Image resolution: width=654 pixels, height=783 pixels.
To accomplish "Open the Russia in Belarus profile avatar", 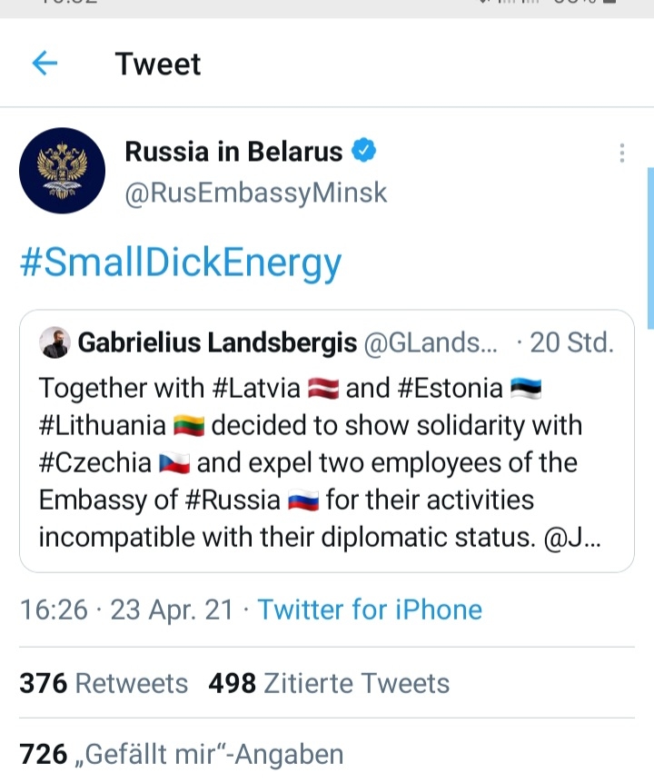I will point(62,169).
